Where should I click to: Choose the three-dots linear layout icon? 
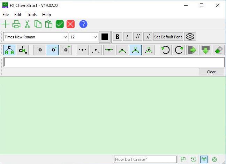[x=83, y=50]
